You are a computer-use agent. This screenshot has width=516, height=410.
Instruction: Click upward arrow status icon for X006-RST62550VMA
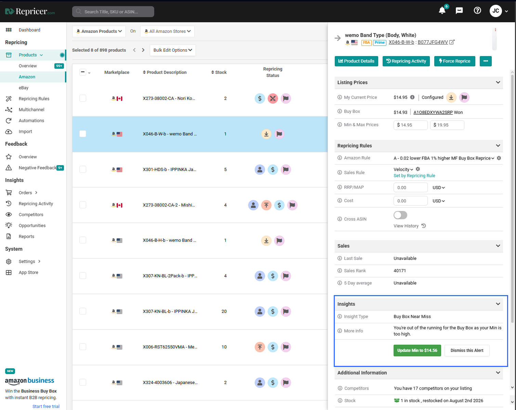(x=260, y=347)
